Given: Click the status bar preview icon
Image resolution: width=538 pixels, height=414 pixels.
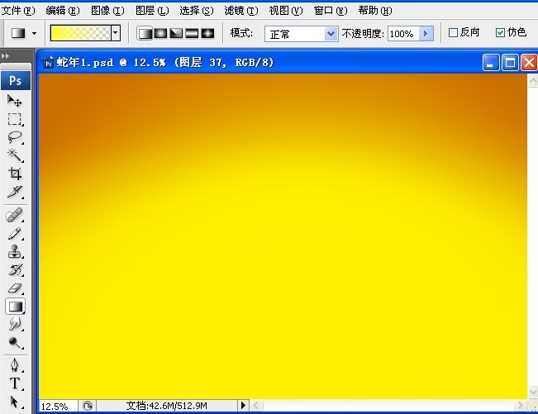Looking at the screenshot, I should point(88,406).
